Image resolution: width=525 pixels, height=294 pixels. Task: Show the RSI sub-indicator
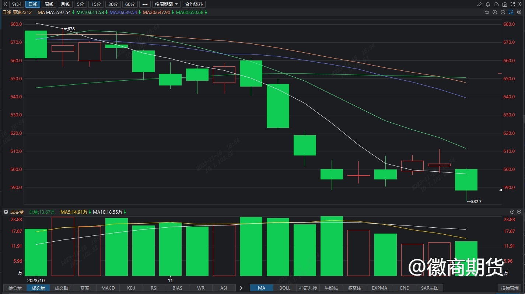(x=154, y=288)
